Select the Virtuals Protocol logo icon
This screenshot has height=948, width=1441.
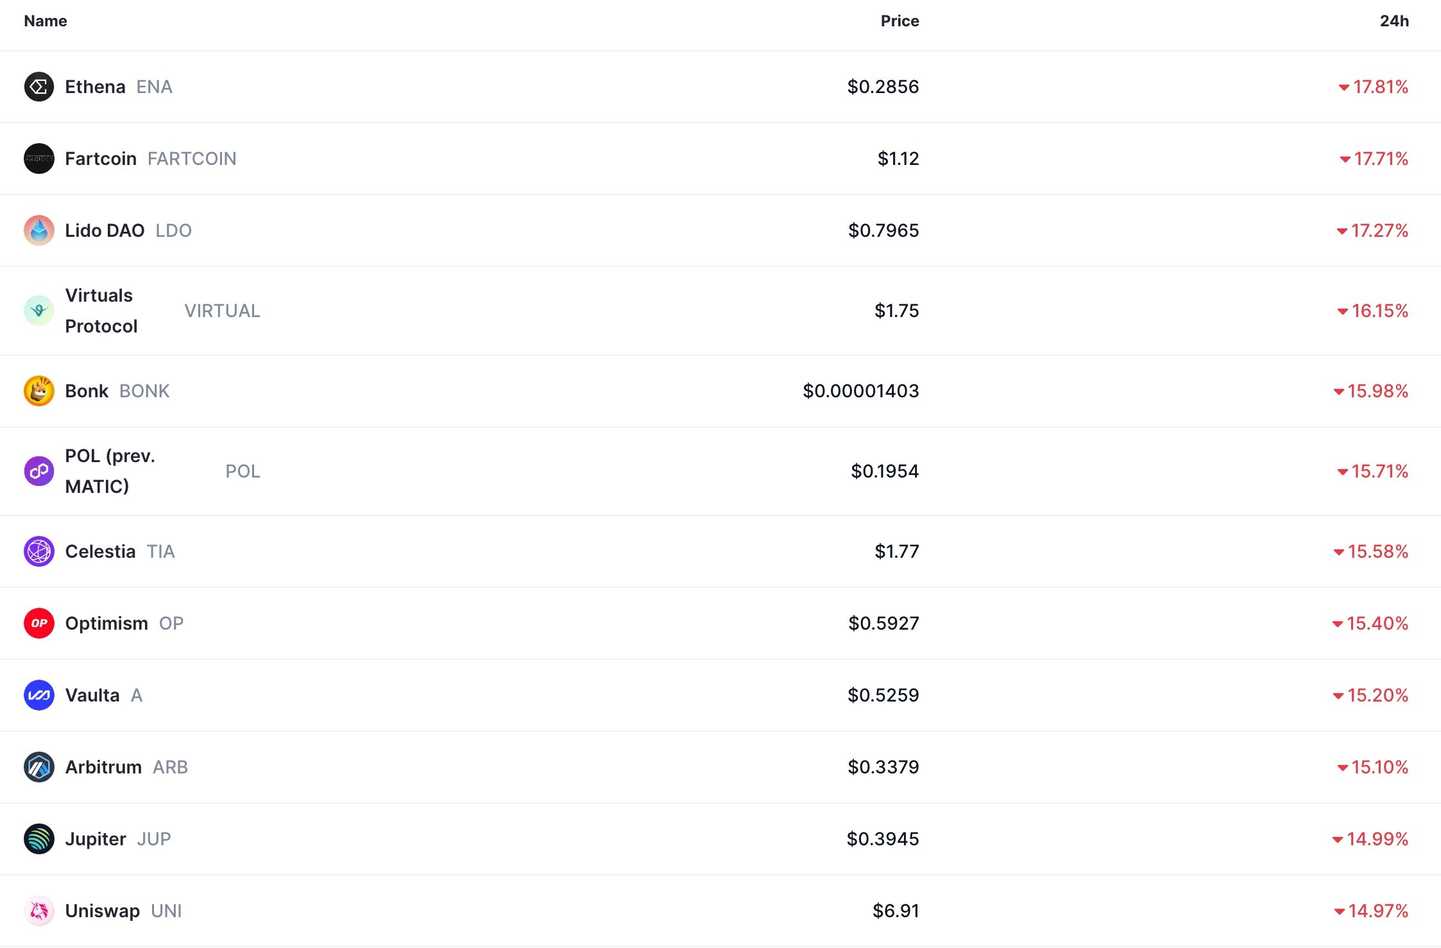(39, 311)
